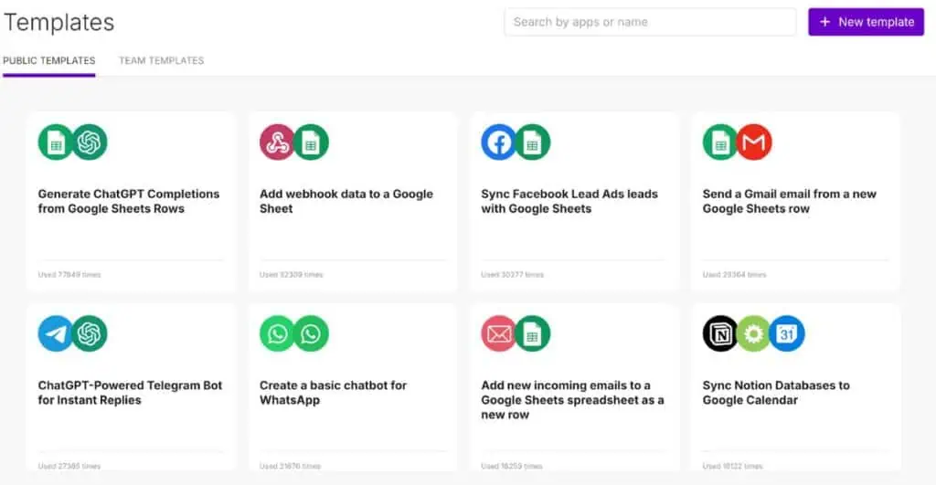Click the black Notion icon

click(x=720, y=333)
